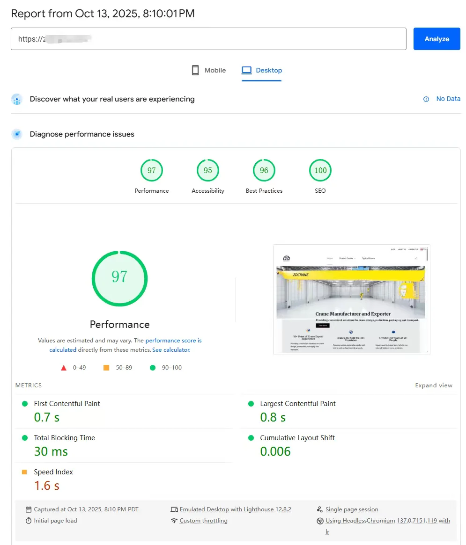
Task: Open the No Data link
Action: tap(448, 99)
